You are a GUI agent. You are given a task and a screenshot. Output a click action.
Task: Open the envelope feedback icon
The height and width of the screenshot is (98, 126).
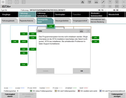click(117, 6)
